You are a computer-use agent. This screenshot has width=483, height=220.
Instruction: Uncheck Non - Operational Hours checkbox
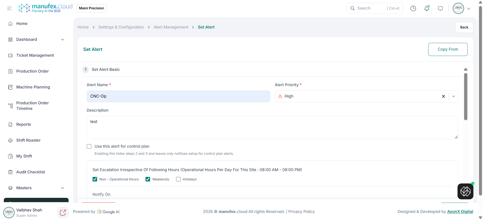95,179
